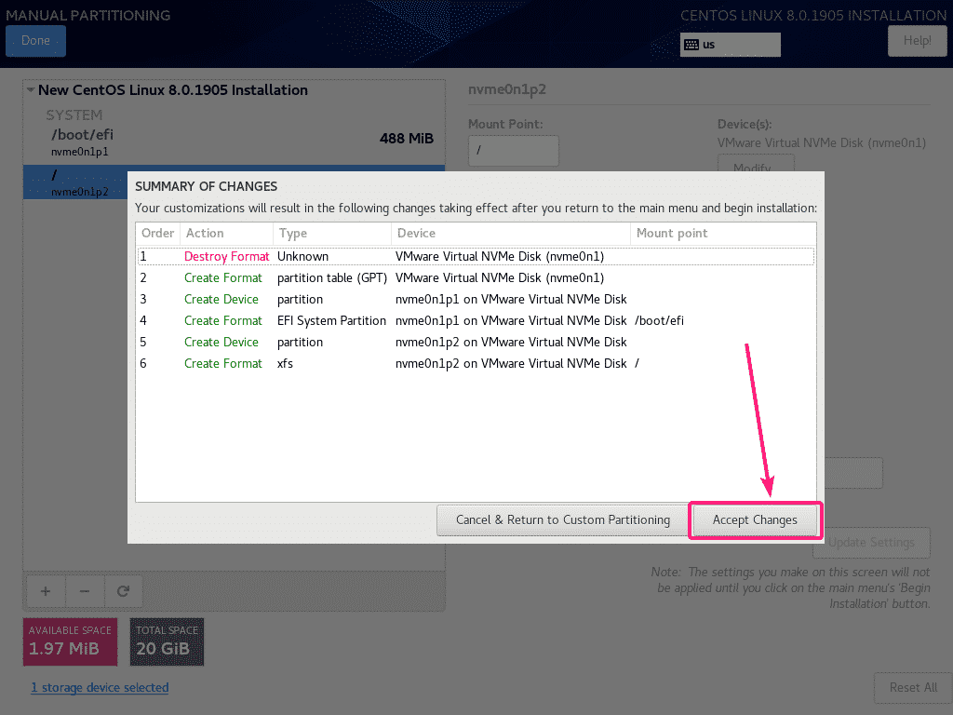Select row 3 Create Device nvme0n1p1
Image resolution: width=953 pixels, height=715 pixels.
click(476, 299)
